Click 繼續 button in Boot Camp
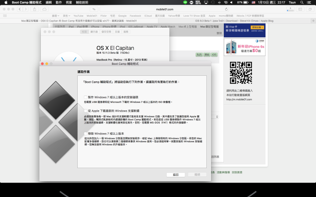 point(197,175)
